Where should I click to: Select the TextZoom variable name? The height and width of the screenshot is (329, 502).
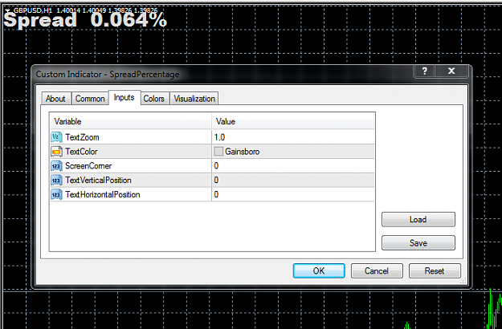[82, 137]
